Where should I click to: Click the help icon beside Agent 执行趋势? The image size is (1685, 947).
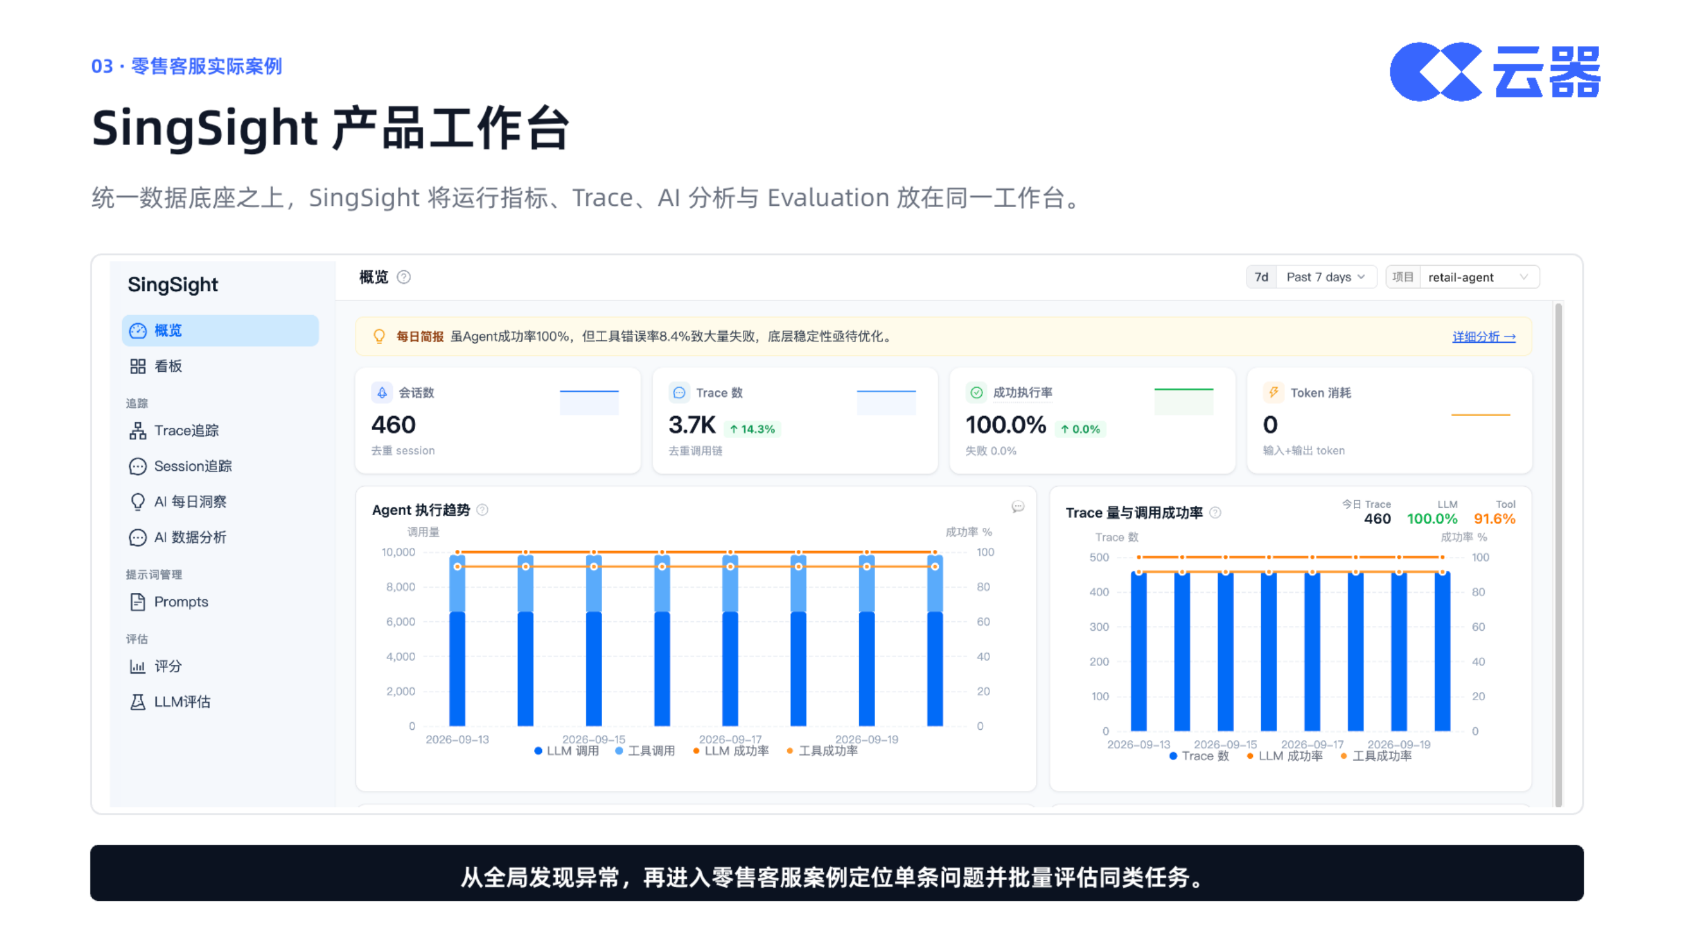coord(482,509)
